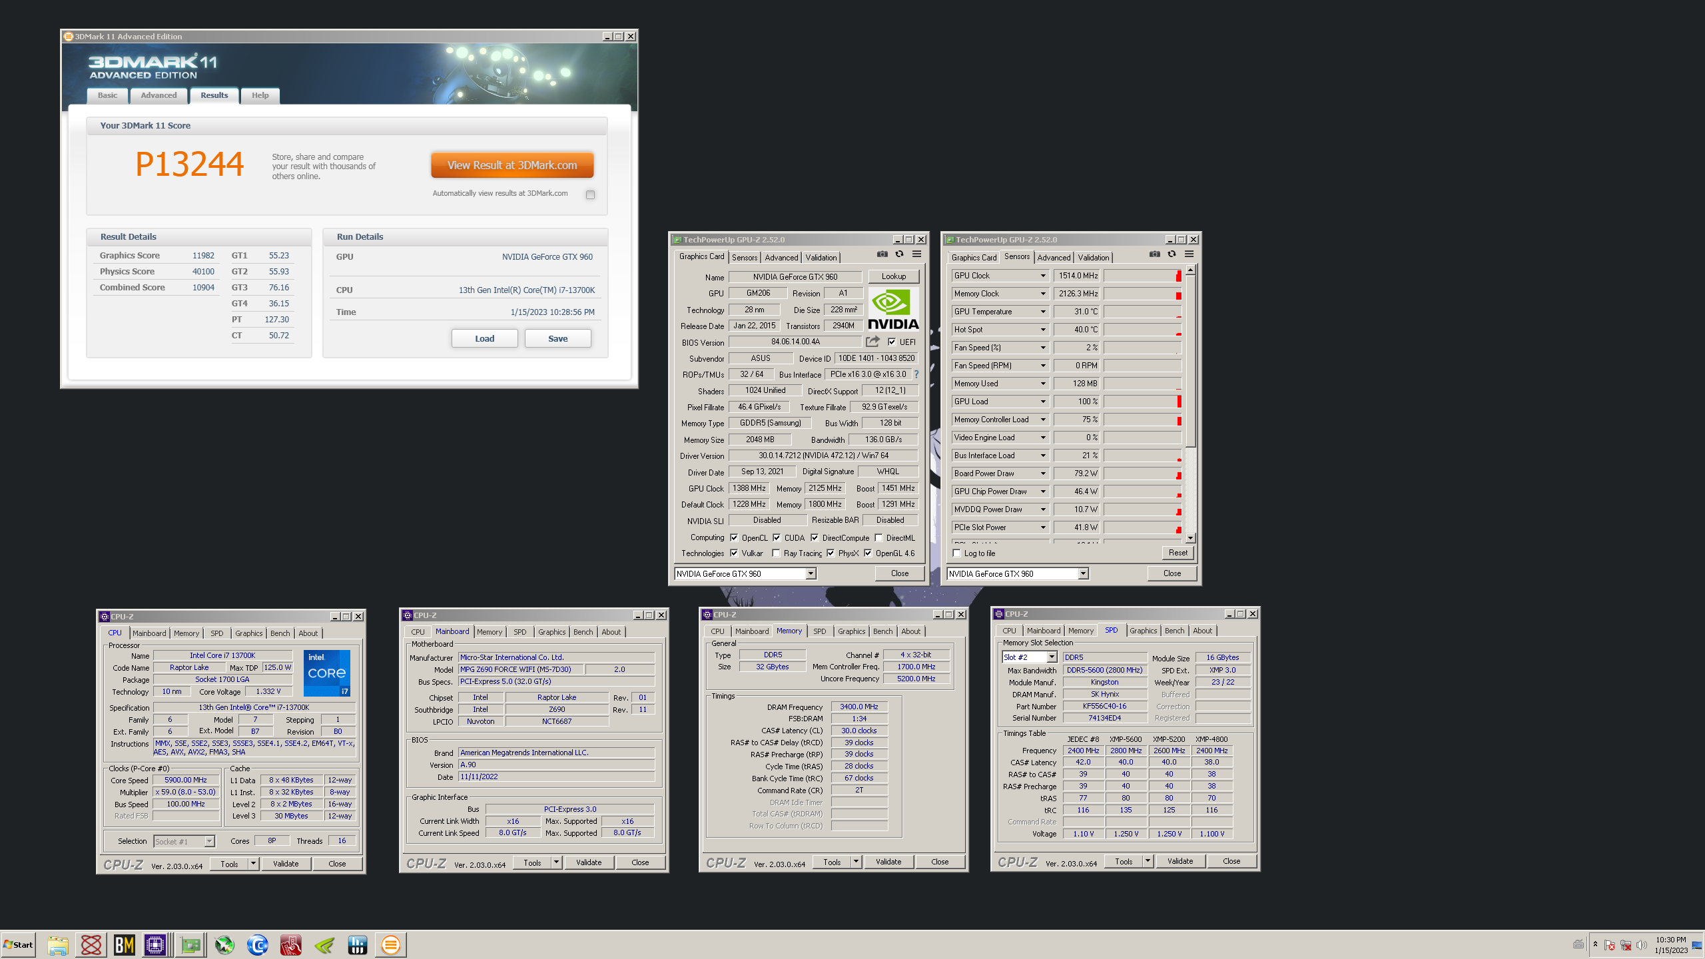Click Load button in 3DMark Run Details
This screenshot has height=959, width=1705.
point(484,338)
